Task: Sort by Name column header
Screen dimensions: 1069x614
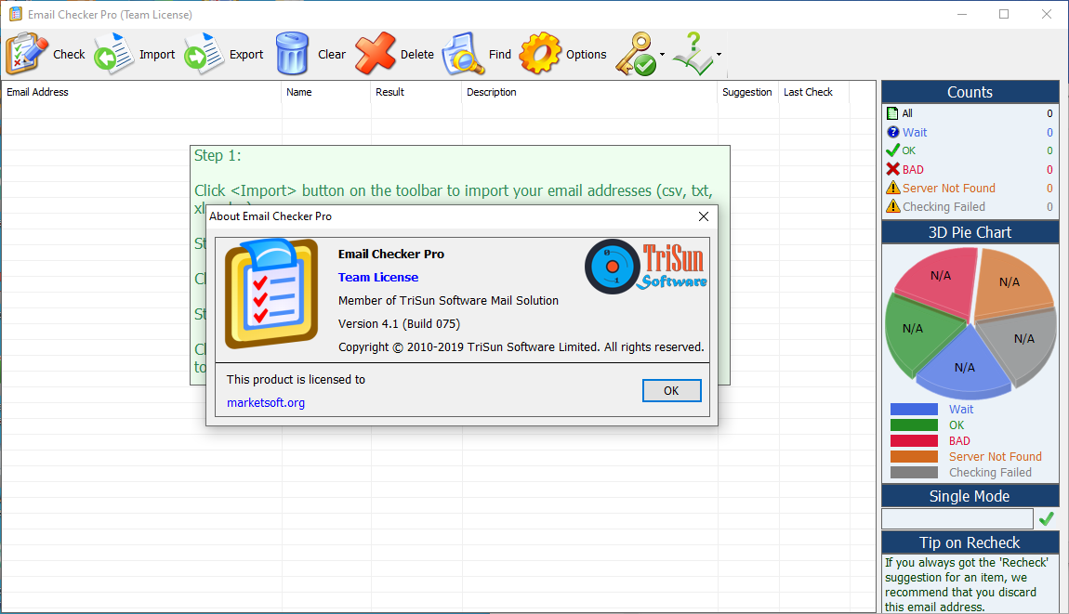Action: pyautogui.click(x=326, y=92)
